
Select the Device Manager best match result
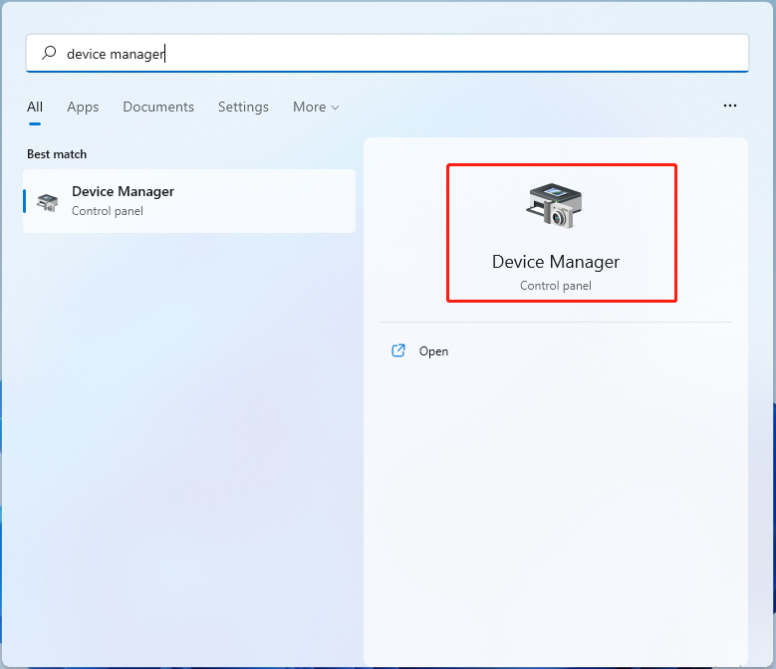coord(189,201)
